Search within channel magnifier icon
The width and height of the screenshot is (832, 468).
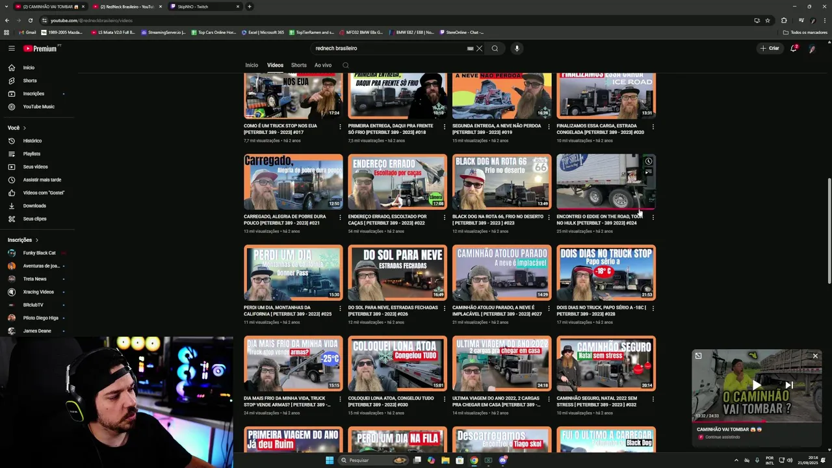pyautogui.click(x=346, y=65)
